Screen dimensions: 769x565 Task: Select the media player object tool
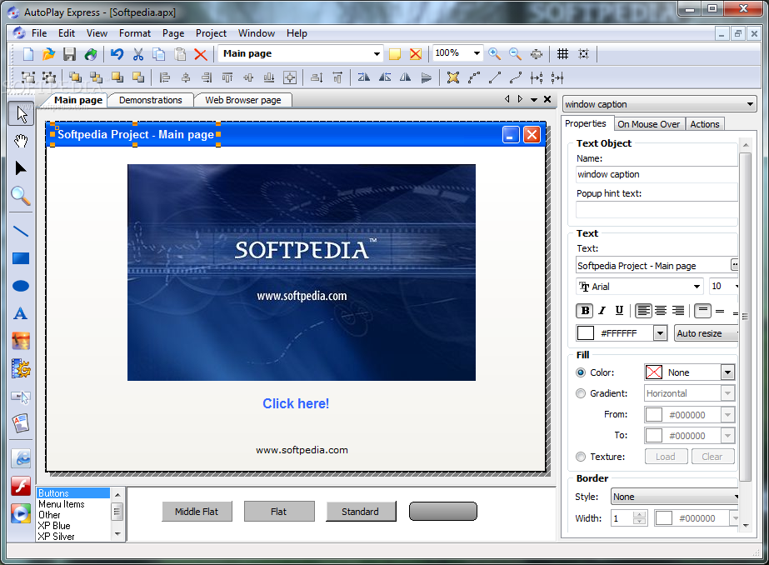pyautogui.click(x=21, y=513)
